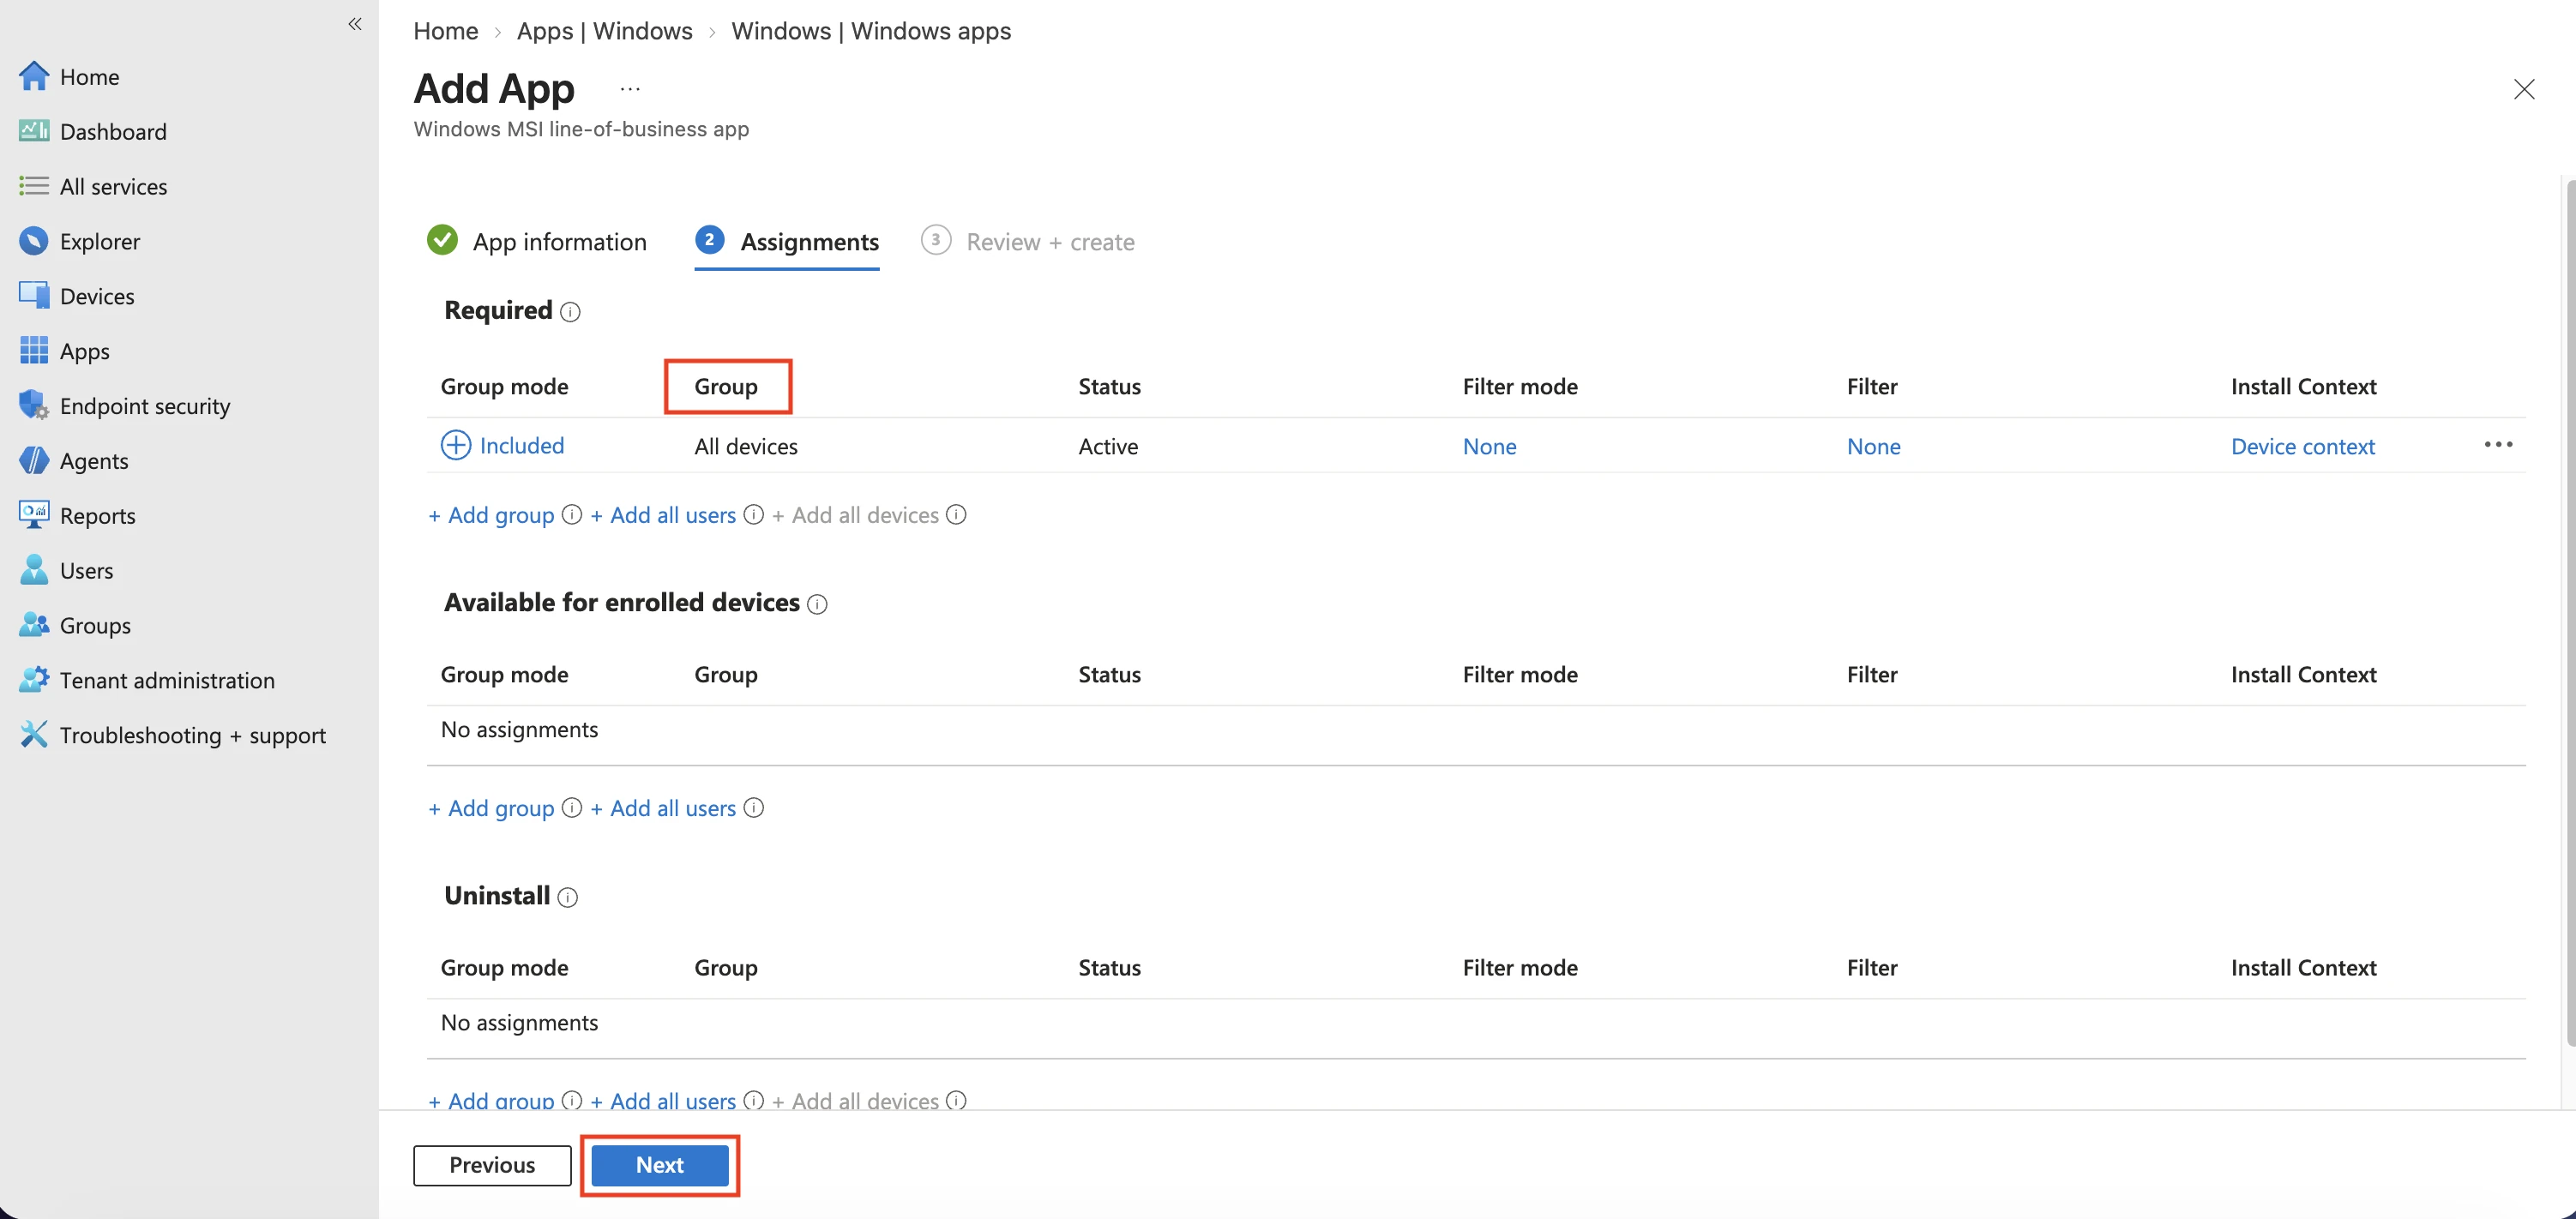This screenshot has width=2576, height=1219.
Task: Add group under Available for enrolled devices
Action: point(491,808)
